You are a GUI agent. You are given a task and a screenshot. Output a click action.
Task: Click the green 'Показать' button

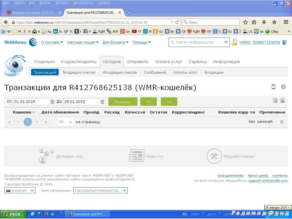pos(123,102)
